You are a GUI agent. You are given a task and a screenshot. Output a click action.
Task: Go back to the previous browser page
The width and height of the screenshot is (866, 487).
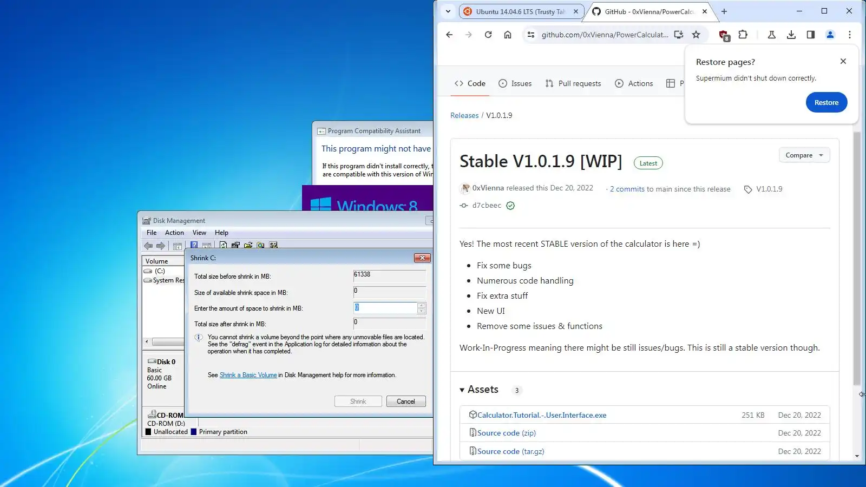(449, 35)
